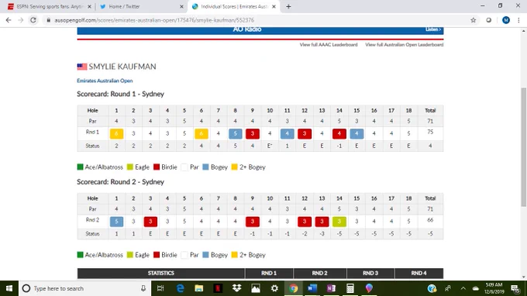Close the ESPN tab
Screen dimensions: 527x296
coord(89,6)
